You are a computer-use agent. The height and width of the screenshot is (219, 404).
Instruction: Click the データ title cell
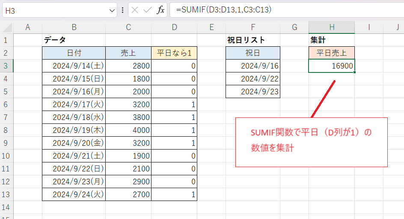point(74,40)
